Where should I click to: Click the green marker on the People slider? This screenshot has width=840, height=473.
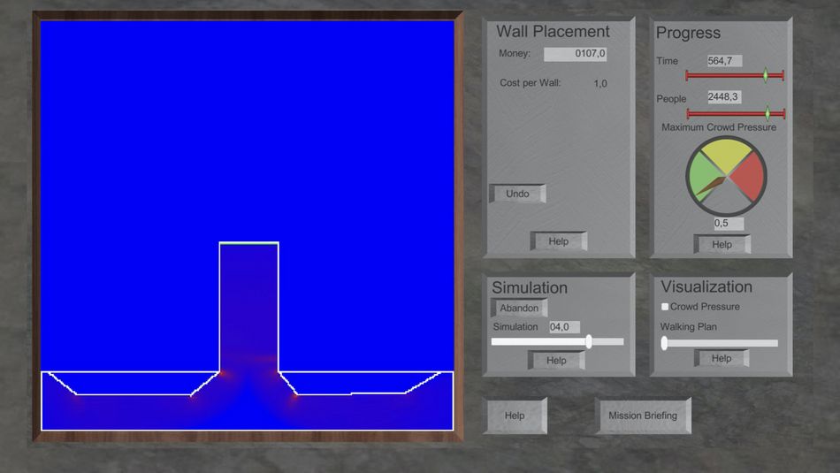(x=767, y=113)
